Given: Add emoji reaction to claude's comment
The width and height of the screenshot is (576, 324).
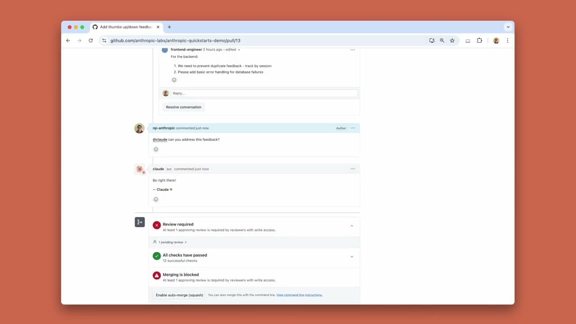Looking at the screenshot, I should coord(156,199).
